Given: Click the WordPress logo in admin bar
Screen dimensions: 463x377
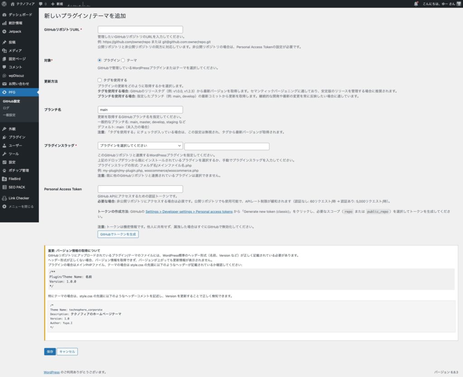Looking at the screenshot, I should pyautogui.click(x=4, y=4).
